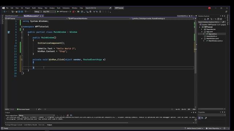Open the View menu
The height and width of the screenshot is (131, 234).
17,8
